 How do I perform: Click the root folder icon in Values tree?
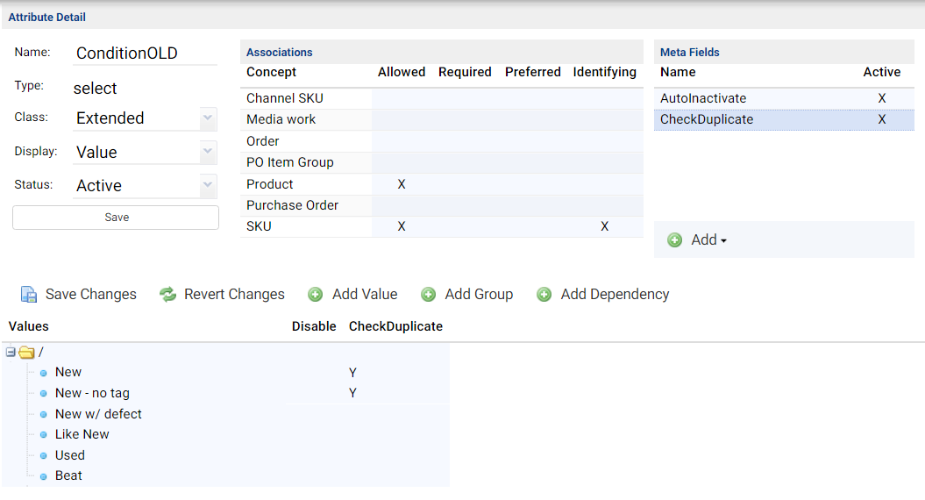click(26, 353)
